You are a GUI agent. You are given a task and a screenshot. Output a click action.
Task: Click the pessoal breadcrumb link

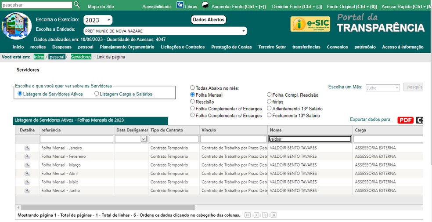click(57, 57)
